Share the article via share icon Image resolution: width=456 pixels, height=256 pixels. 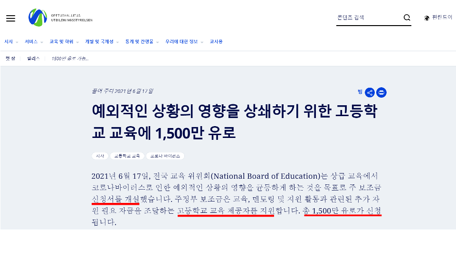370,92
